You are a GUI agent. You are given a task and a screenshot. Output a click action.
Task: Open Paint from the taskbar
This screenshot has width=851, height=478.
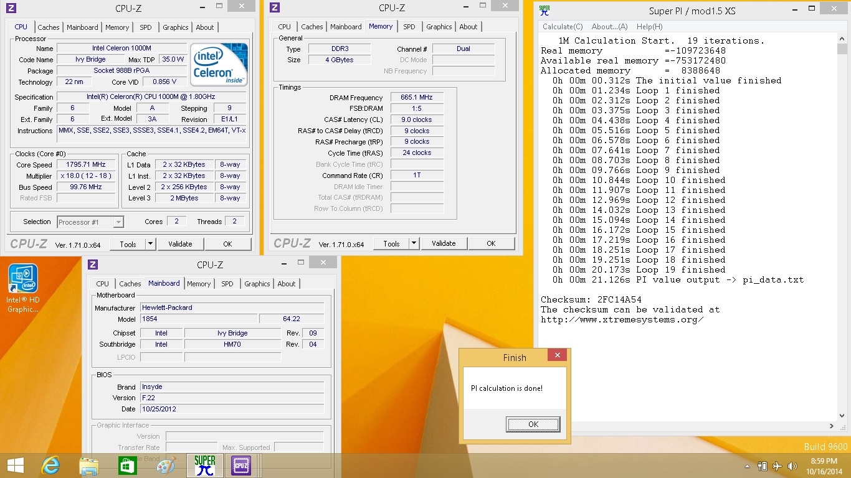click(x=166, y=466)
